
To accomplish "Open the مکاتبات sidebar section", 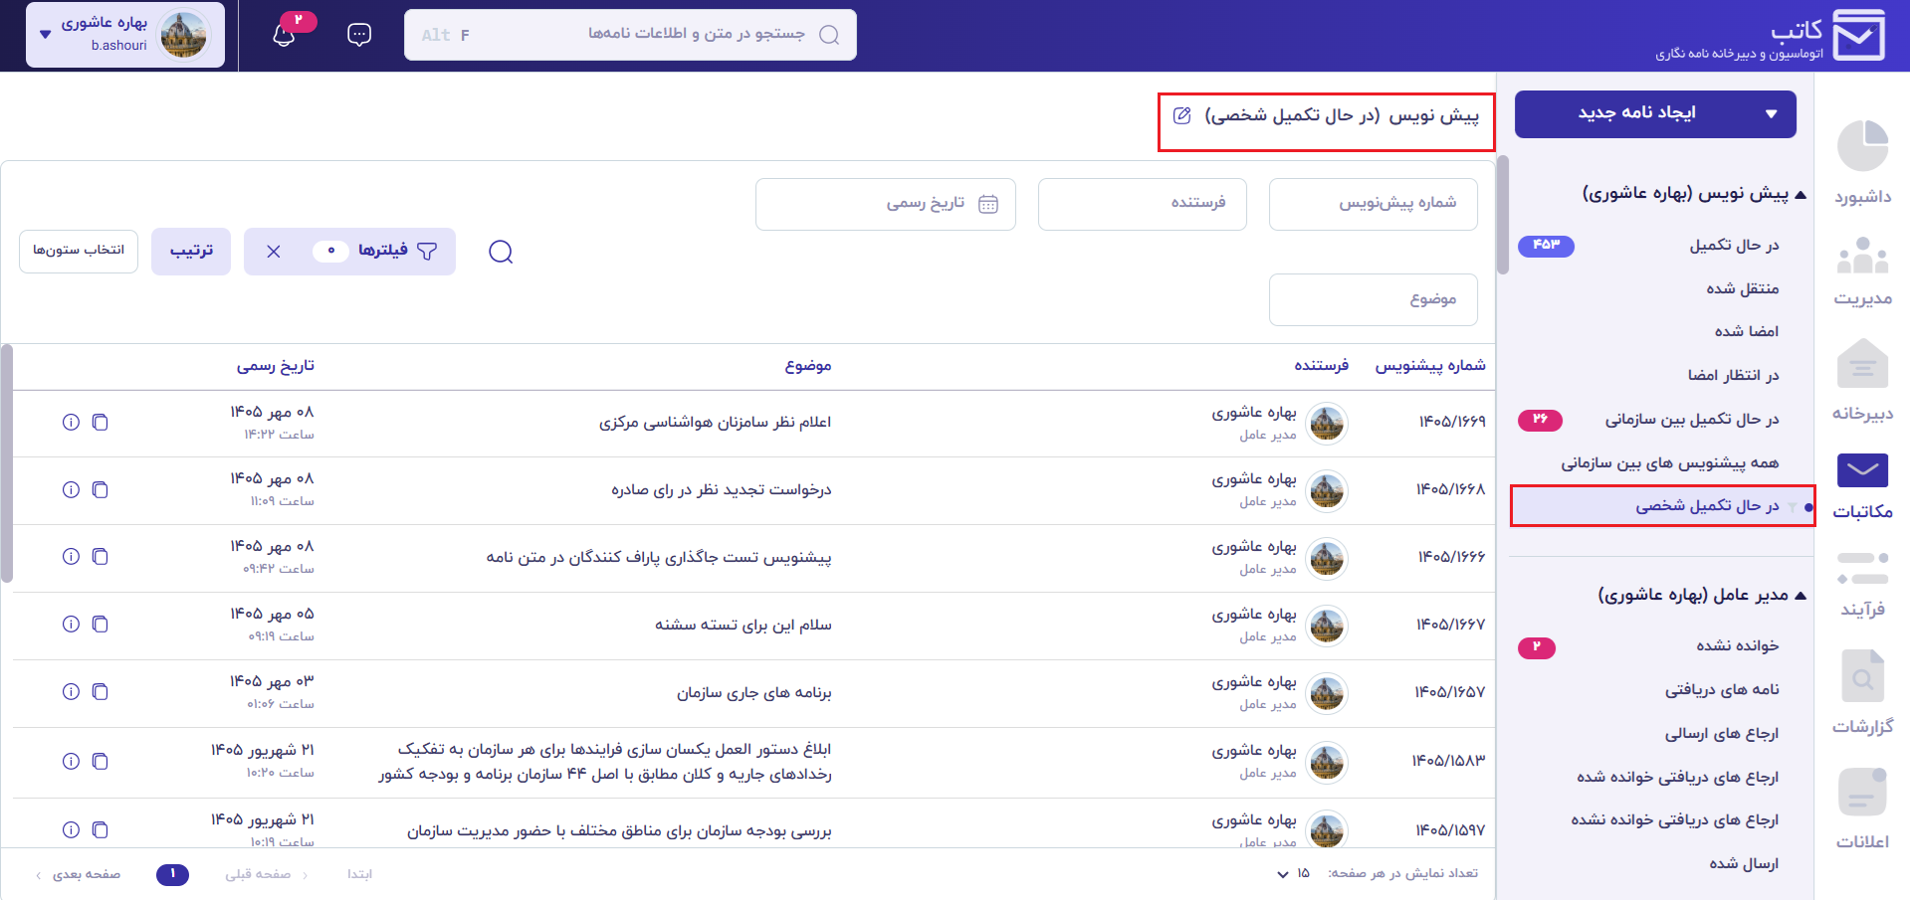I will 1862,486.
